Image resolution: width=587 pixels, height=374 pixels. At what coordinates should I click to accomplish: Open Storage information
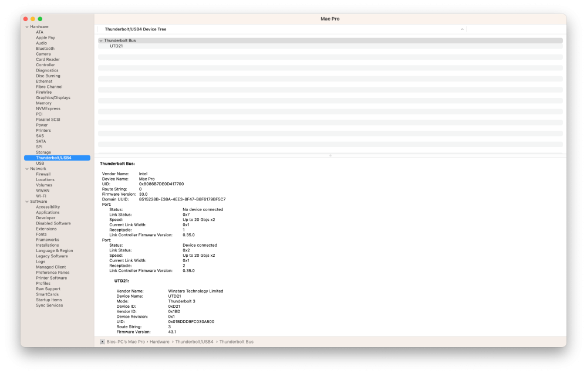point(43,152)
